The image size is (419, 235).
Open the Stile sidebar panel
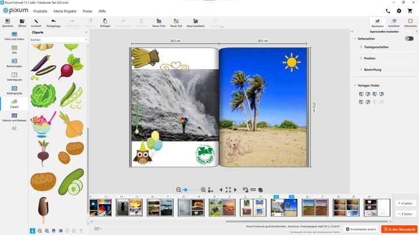15,49
